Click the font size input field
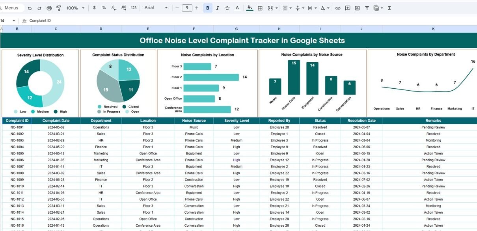This screenshot has width=477, height=231. point(187,8)
